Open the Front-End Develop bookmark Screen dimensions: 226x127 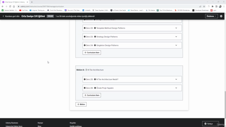[x=55, y=10]
